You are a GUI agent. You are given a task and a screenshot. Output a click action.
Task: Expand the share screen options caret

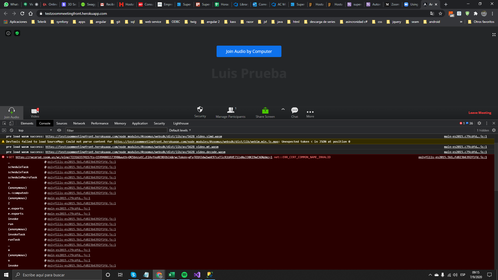283,109
